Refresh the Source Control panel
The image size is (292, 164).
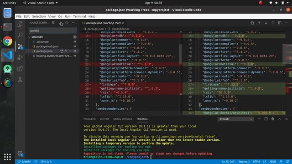67,23
